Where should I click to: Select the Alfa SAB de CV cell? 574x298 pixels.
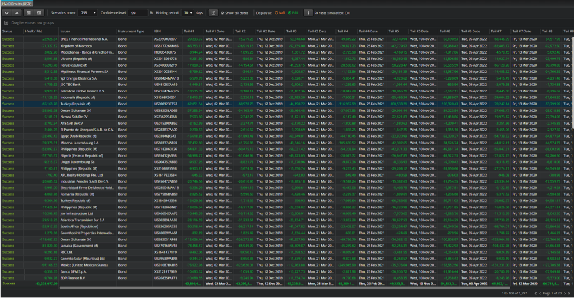click(88, 123)
